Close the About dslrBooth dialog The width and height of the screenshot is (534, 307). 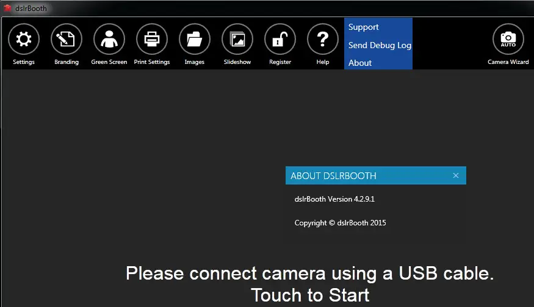456,175
